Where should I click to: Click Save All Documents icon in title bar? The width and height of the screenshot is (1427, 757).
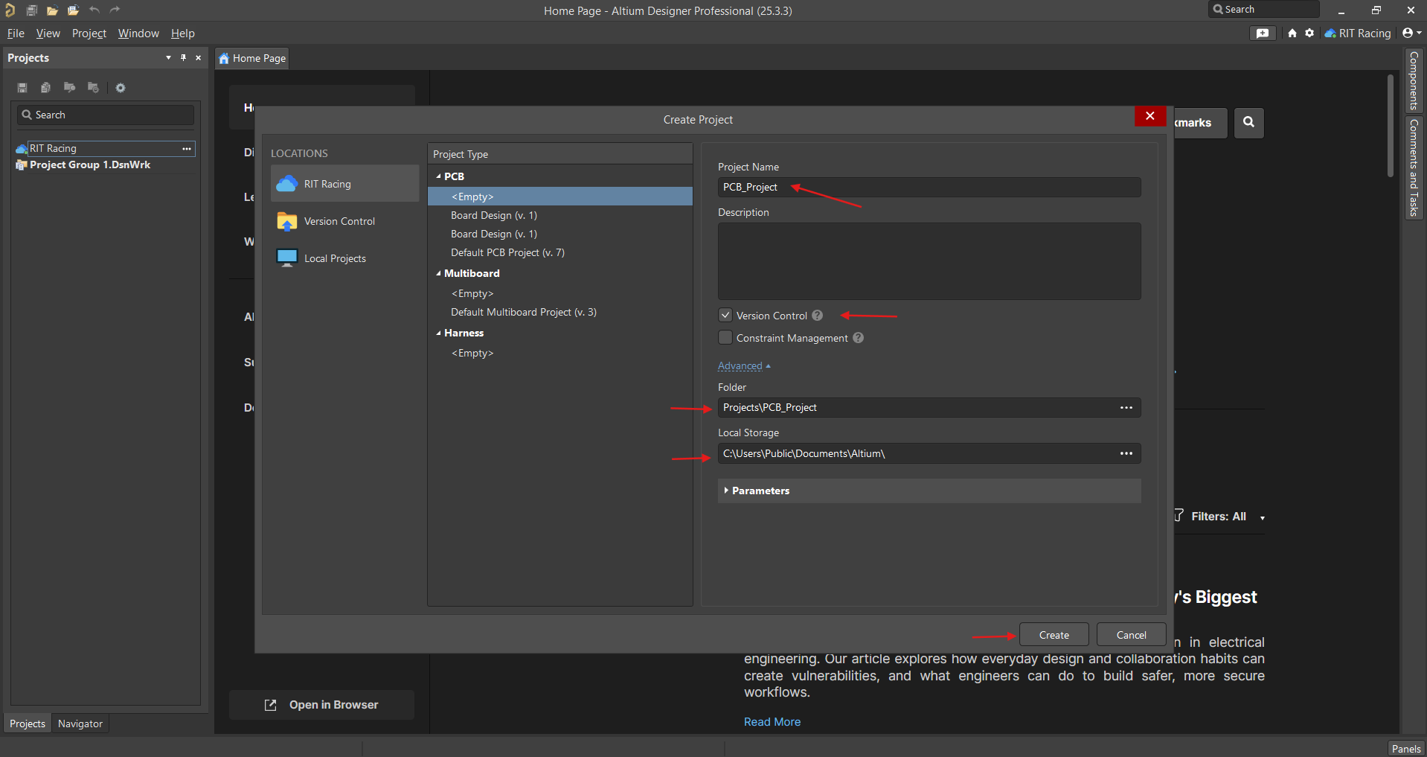tap(31, 10)
